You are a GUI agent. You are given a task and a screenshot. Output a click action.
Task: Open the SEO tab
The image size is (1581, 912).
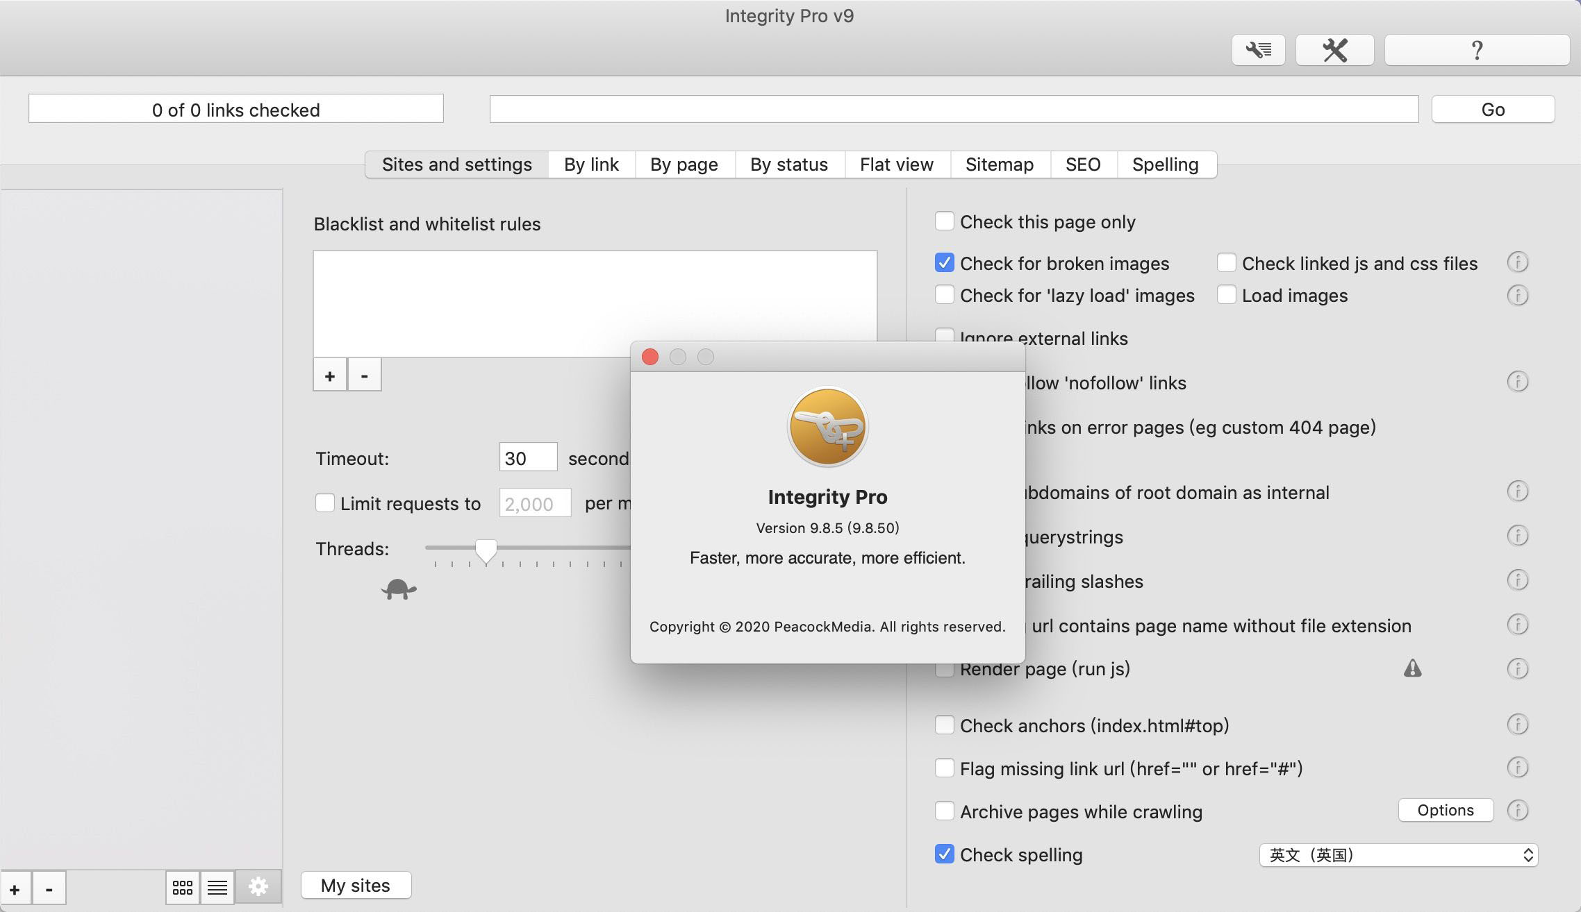point(1083,164)
